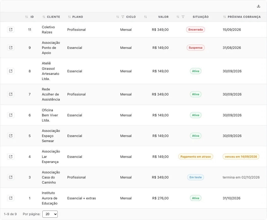
Task: Open Ateliê Girassol Artesanato record icon
Action: [x=11, y=71]
